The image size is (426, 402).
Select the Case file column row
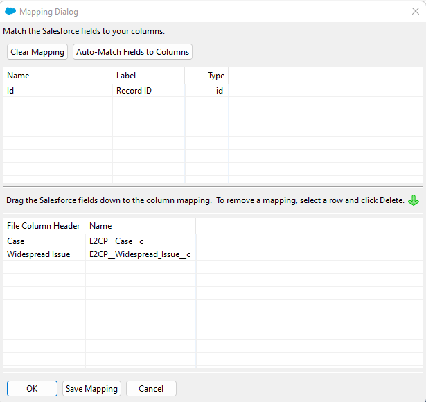tap(213, 241)
